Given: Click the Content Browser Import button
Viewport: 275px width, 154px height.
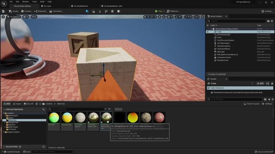Looking at the screenshot, I should [x=17, y=104].
